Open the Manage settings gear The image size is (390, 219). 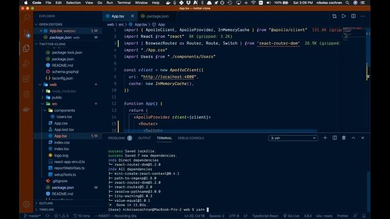(x=26, y=204)
